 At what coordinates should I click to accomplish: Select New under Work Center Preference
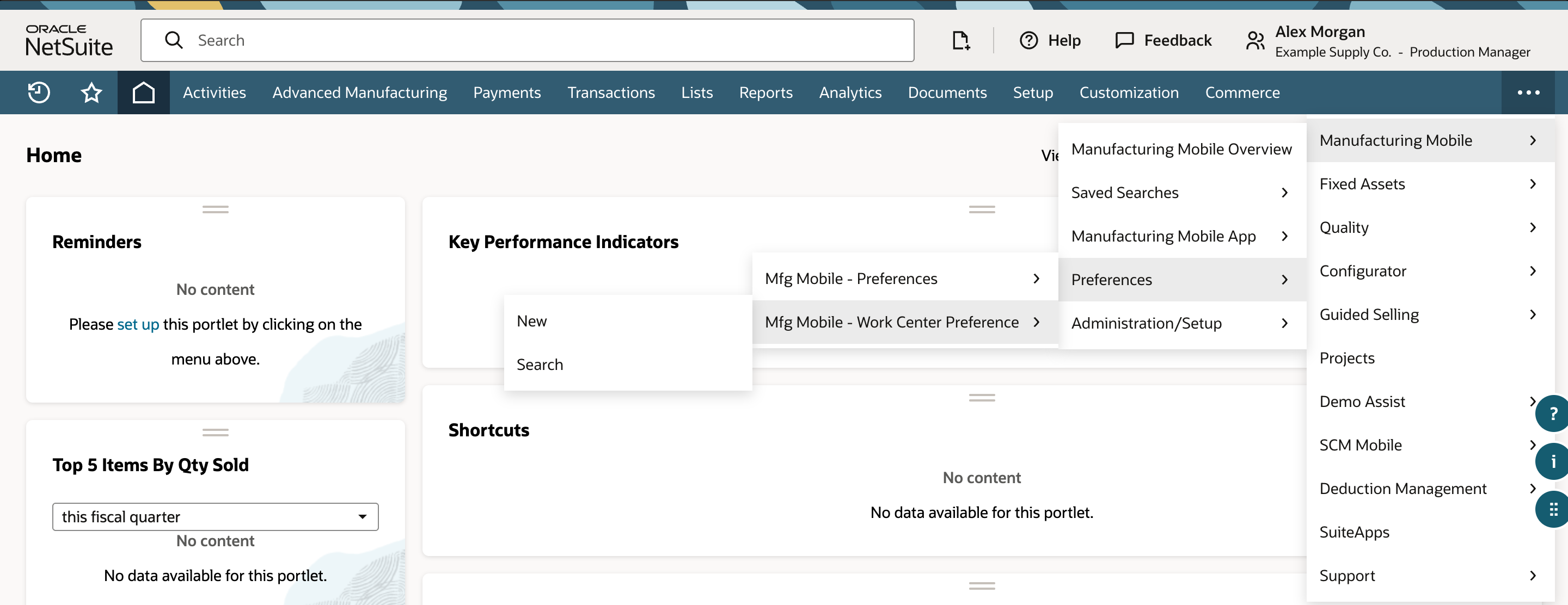point(628,321)
